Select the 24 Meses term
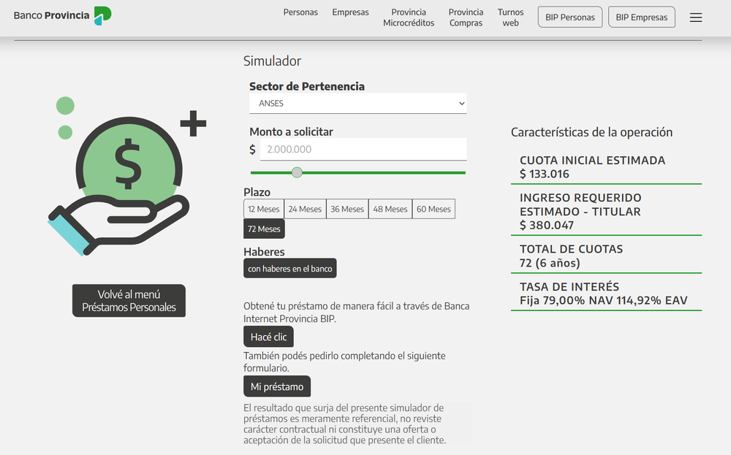This screenshot has width=731, height=455. [304, 208]
